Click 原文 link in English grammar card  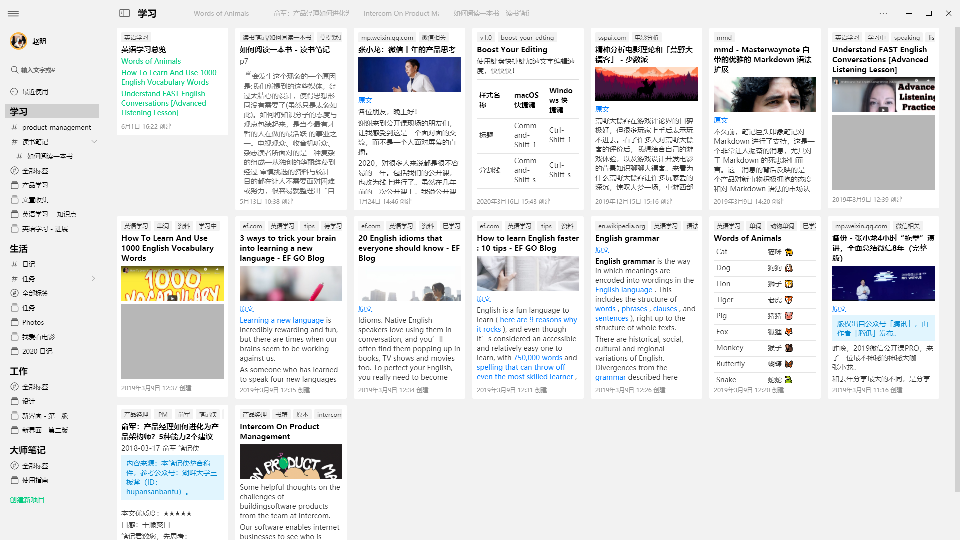coord(602,250)
